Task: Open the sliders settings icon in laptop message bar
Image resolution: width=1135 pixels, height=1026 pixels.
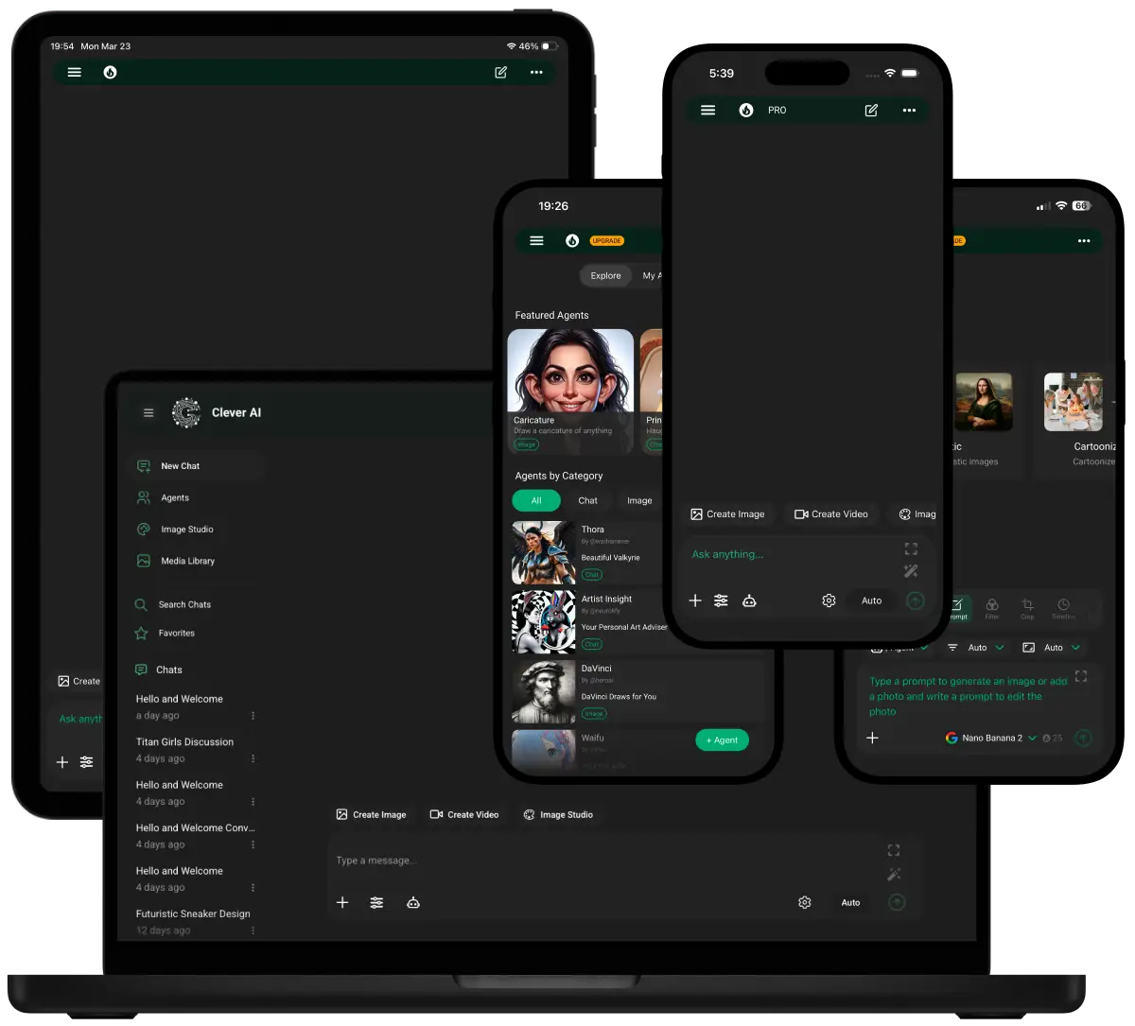Action: pos(376,903)
